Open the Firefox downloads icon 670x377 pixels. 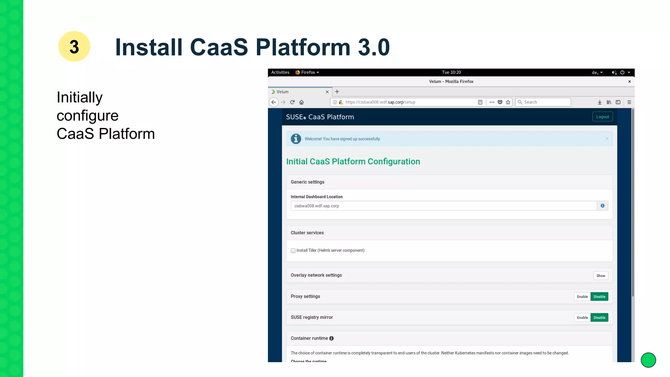pos(600,102)
